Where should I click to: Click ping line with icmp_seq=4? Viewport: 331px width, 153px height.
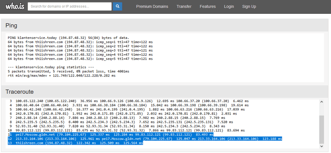tap(80, 55)
